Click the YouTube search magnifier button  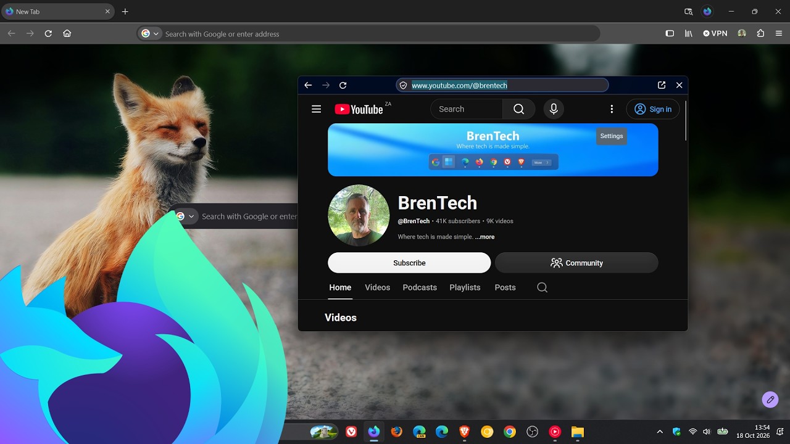point(518,109)
